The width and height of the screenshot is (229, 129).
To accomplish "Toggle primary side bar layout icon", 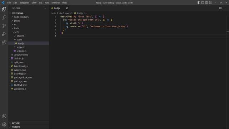I will [199, 3].
